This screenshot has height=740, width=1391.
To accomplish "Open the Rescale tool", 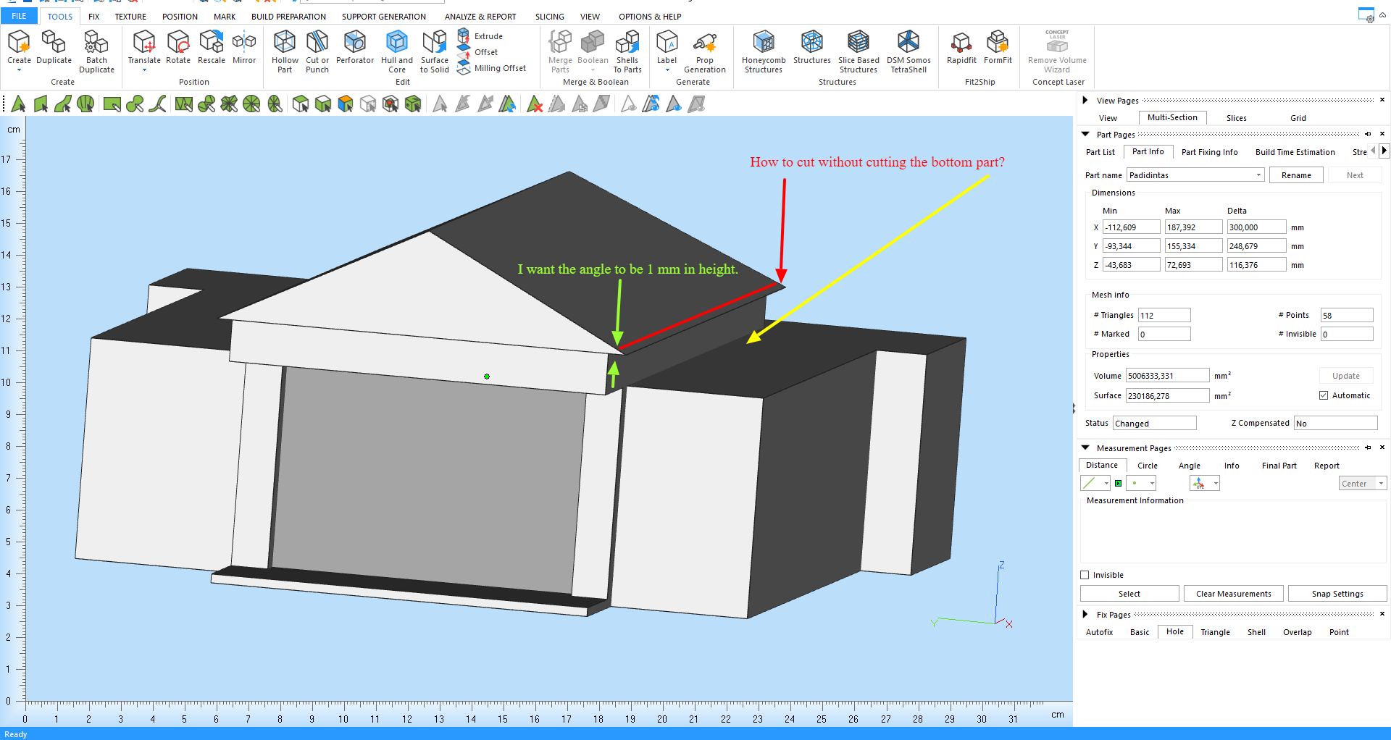I will pos(212,48).
